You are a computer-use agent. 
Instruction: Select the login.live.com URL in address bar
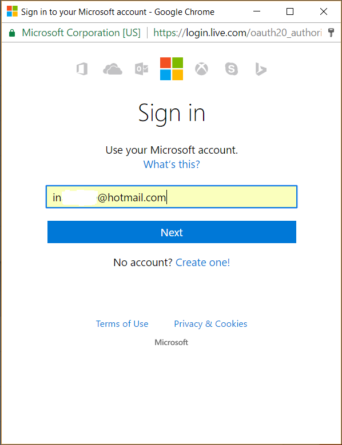coord(237,33)
